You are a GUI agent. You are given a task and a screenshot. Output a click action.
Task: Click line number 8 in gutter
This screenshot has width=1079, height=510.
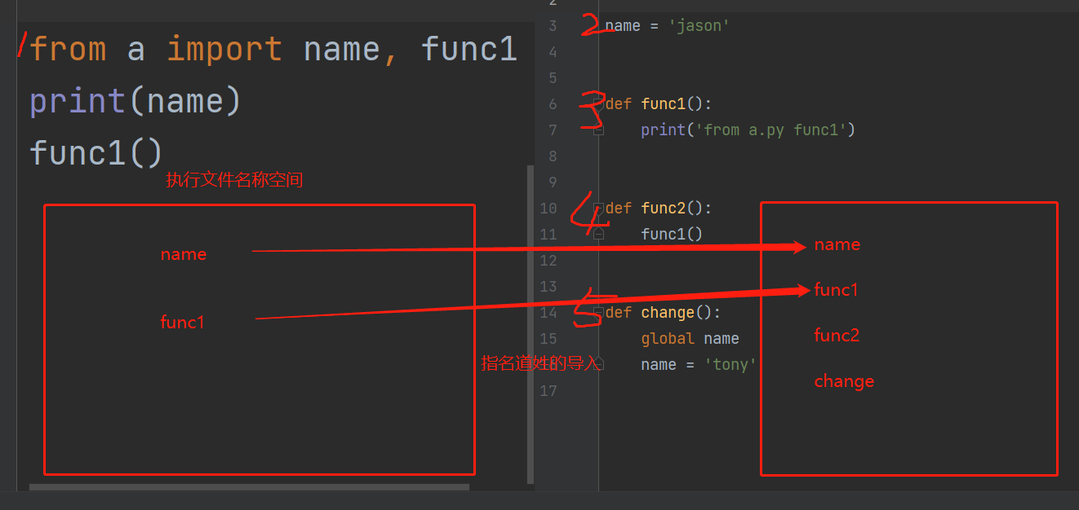553,156
